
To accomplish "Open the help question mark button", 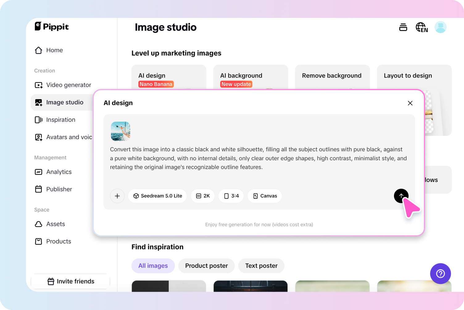I will coord(441,274).
